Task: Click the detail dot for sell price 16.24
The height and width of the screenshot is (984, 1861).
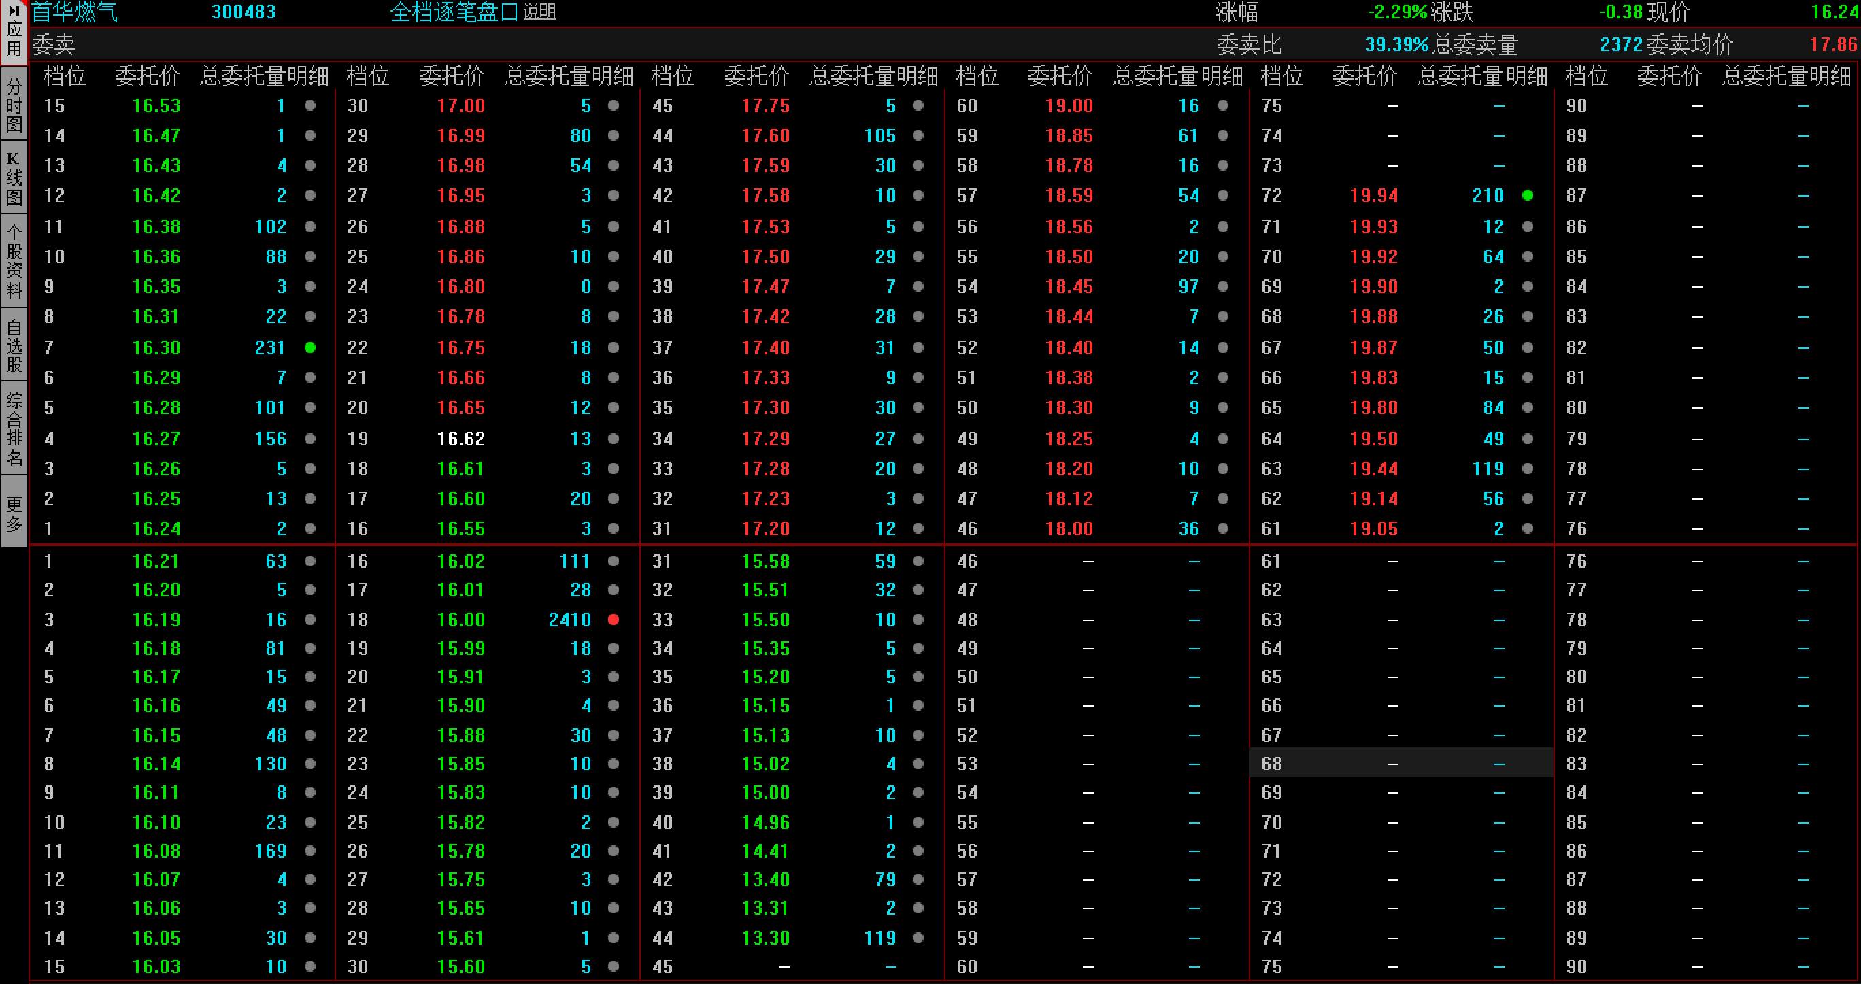Action: click(310, 528)
